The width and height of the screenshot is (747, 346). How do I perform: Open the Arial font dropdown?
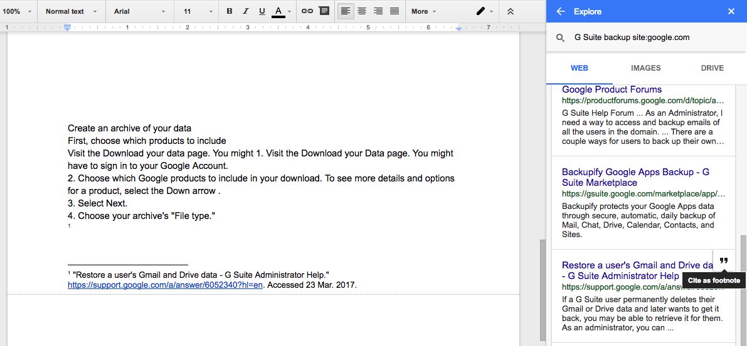(139, 11)
